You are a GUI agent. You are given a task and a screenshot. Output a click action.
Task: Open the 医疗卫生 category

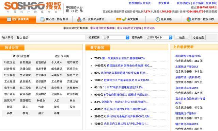pyautogui.click(x=73, y=69)
